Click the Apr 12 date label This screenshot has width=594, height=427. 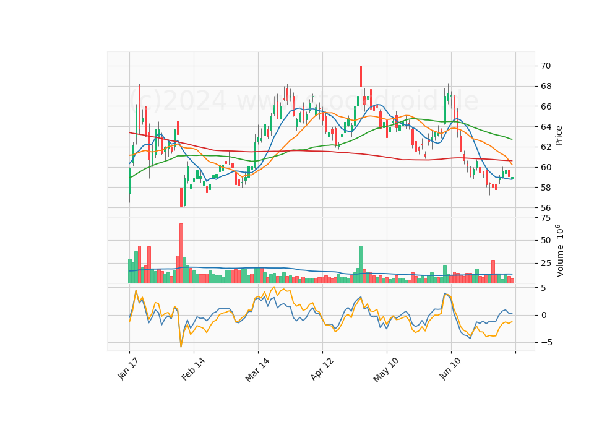click(x=322, y=369)
